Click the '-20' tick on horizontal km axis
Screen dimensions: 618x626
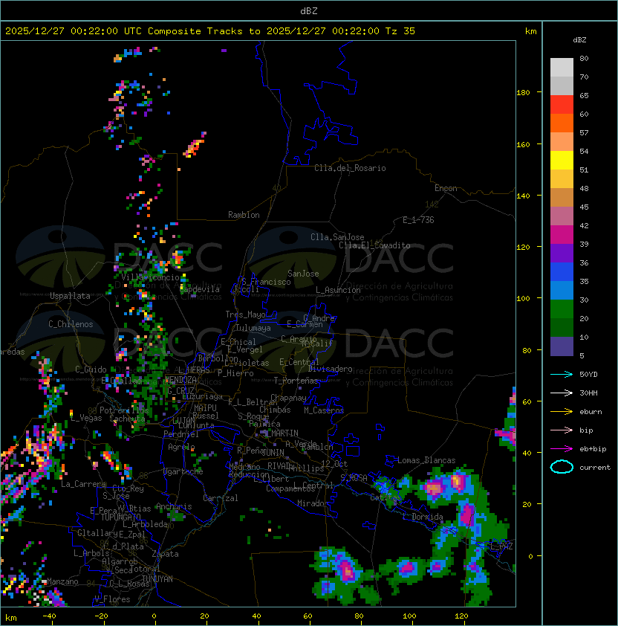point(101,616)
